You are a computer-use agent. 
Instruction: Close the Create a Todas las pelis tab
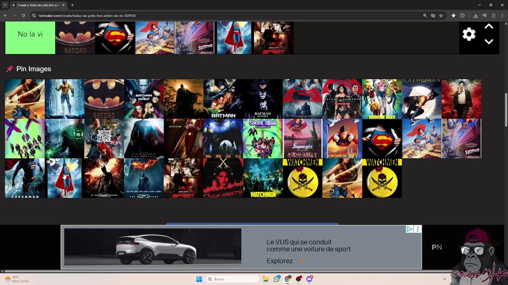pyautogui.click(x=63, y=5)
